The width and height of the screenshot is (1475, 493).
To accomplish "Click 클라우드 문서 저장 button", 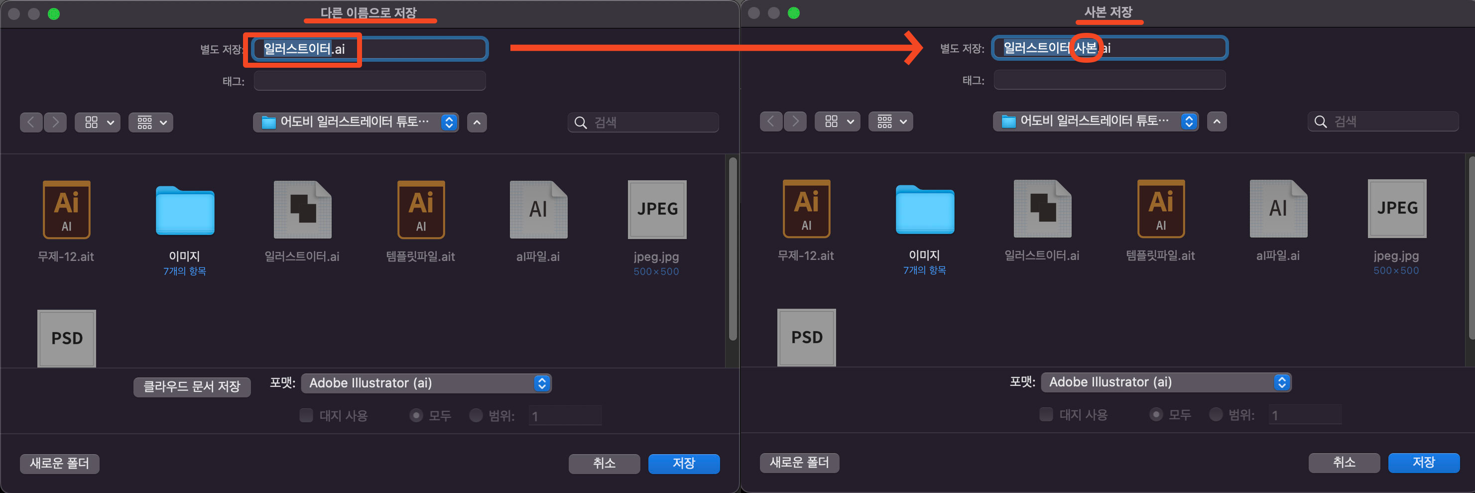I will pos(192,386).
